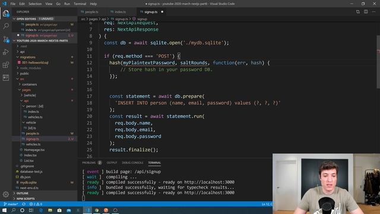Open Microsoft Store from the taskbar
This screenshot has width=380, height=214.
pos(59,210)
